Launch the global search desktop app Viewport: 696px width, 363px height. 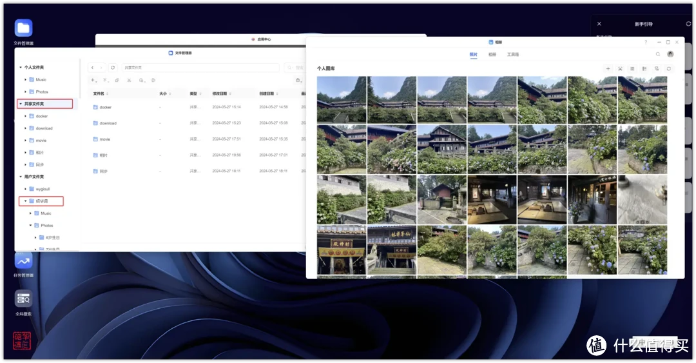pyautogui.click(x=23, y=299)
